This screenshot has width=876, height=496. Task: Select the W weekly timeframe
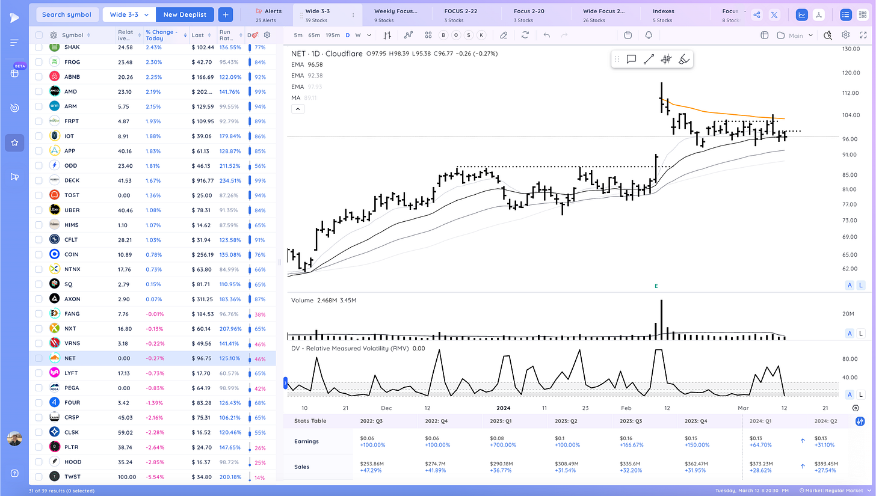pyautogui.click(x=358, y=35)
